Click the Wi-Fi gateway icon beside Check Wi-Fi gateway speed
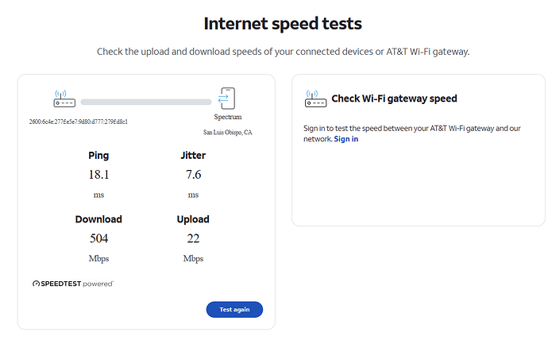The height and width of the screenshot is (340, 548). coord(315,99)
